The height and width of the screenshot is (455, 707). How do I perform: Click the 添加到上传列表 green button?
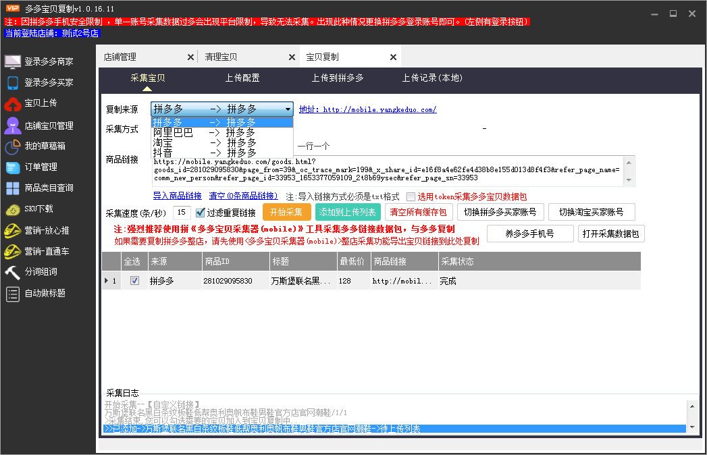click(x=348, y=213)
